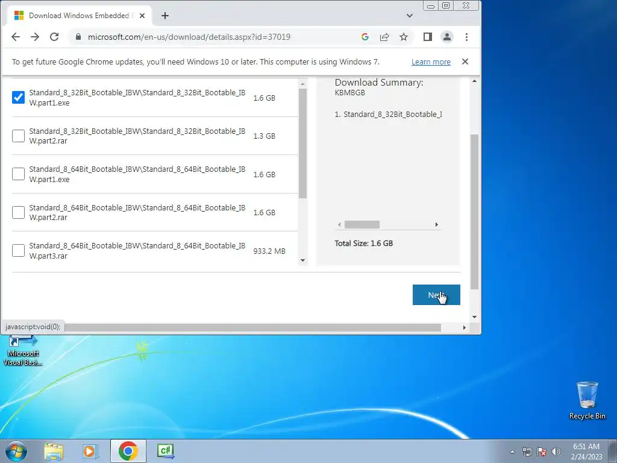The height and width of the screenshot is (463, 617).
Task: Click the download summary scroll-left arrow
Action: [x=339, y=225]
